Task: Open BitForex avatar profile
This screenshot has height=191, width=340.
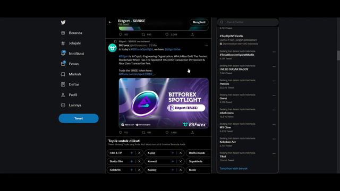Action: [112, 48]
